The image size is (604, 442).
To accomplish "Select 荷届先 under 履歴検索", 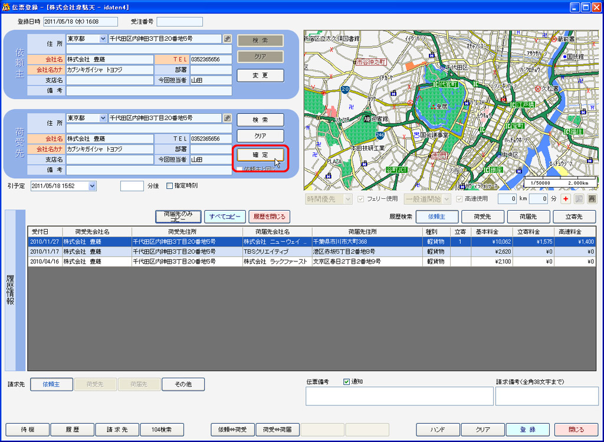I will (528, 217).
